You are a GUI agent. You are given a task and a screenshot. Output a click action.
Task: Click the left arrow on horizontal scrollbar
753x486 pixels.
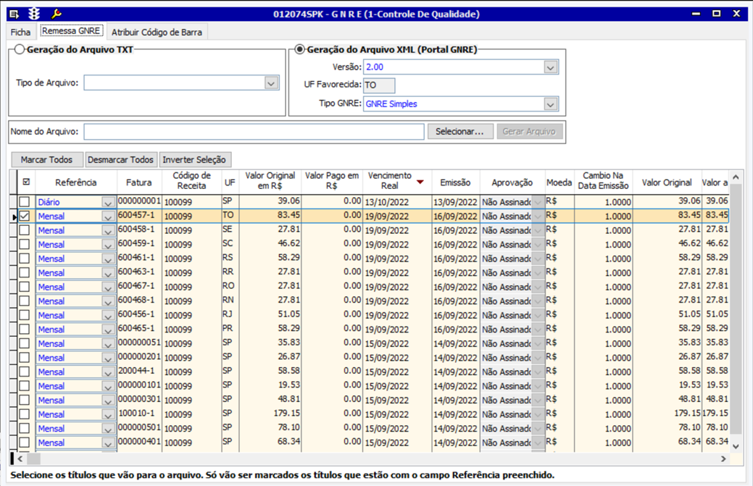click(20, 459)
